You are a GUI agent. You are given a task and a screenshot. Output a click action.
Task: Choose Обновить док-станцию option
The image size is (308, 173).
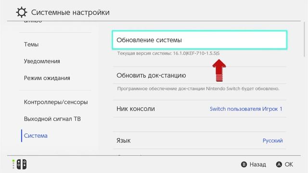(200, 75)
